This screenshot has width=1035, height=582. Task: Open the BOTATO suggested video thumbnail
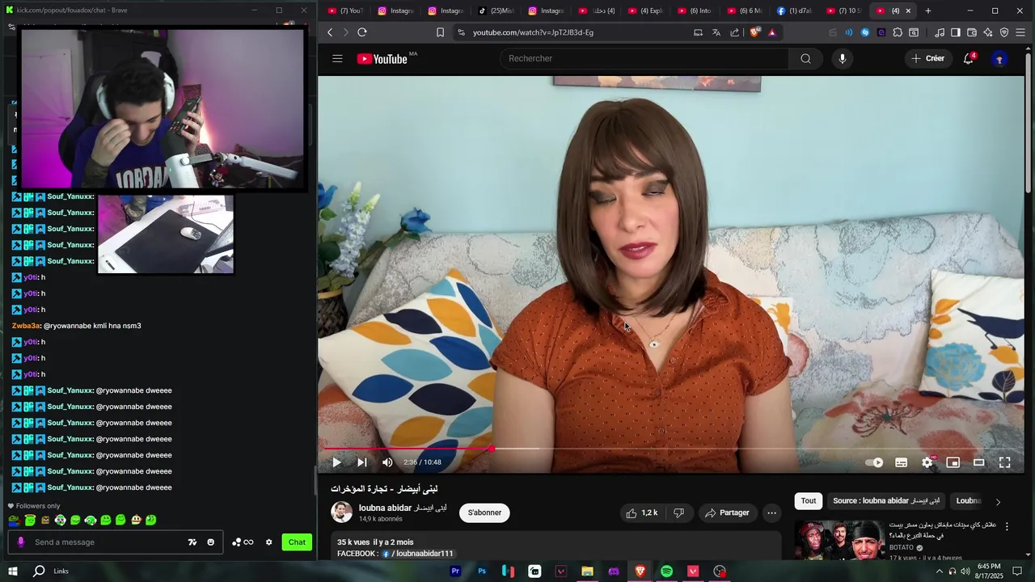839,540
